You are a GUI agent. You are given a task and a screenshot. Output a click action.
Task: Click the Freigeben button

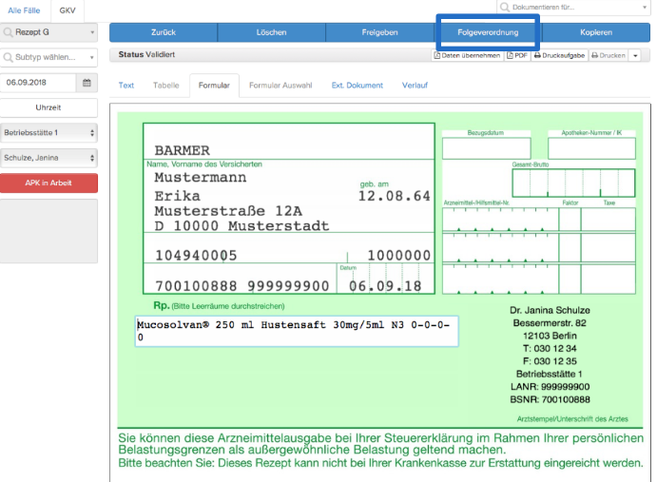click(379, 32)
